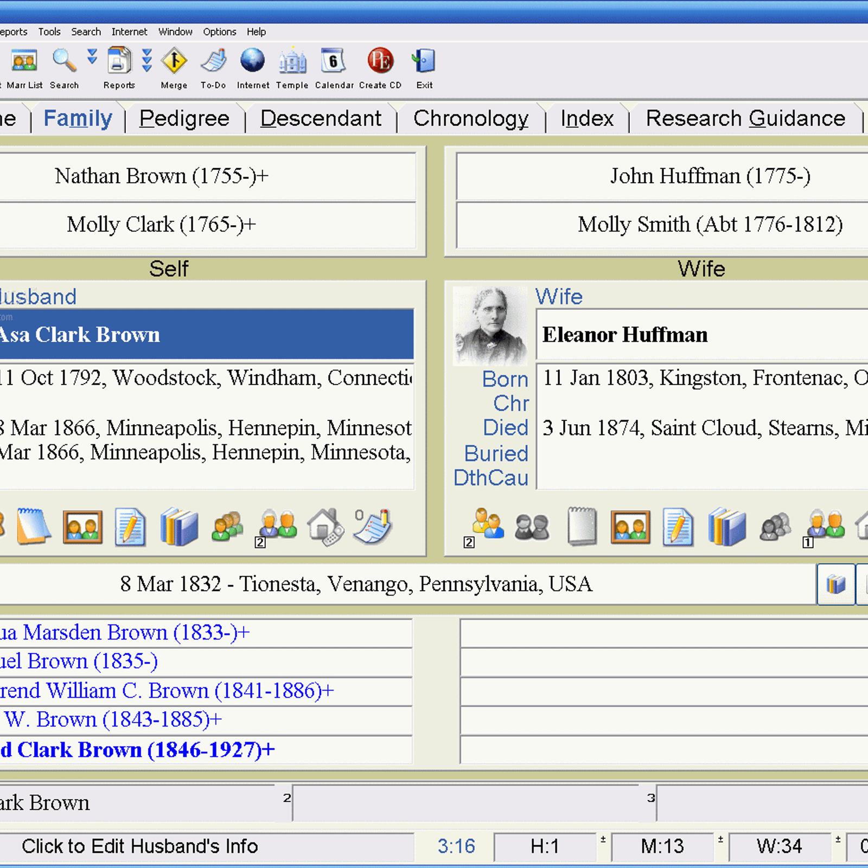868x868 pixels.
Task: Click the wife's Died label
Action: pyautogui.click(x=506, y=427)
